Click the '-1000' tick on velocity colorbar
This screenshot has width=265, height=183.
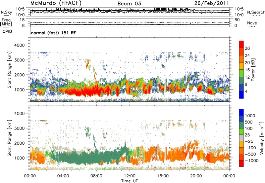251,161
